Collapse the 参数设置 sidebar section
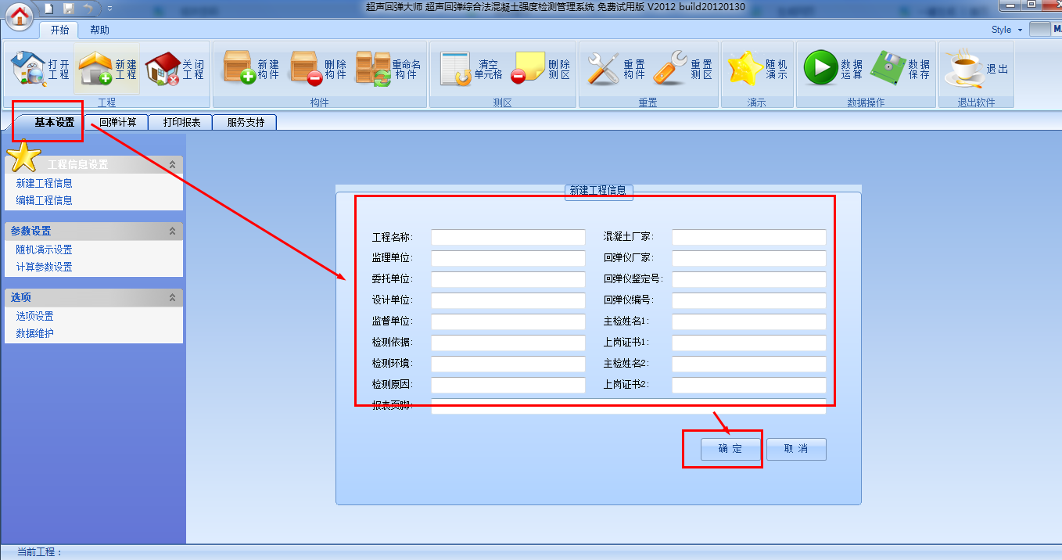The image size is (1062, 560). (172, 232)
